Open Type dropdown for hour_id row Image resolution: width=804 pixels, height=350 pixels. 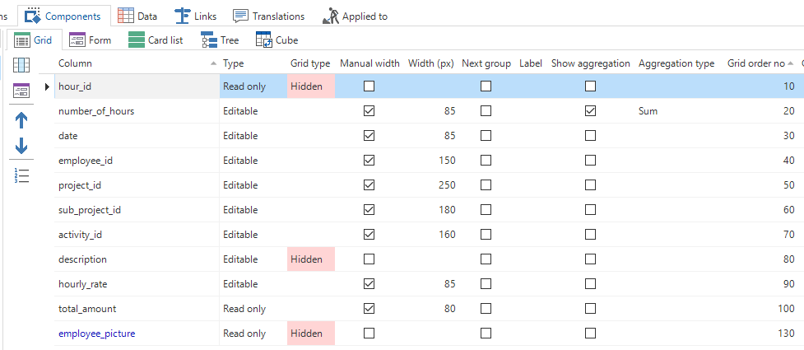(x=252, y=86)
